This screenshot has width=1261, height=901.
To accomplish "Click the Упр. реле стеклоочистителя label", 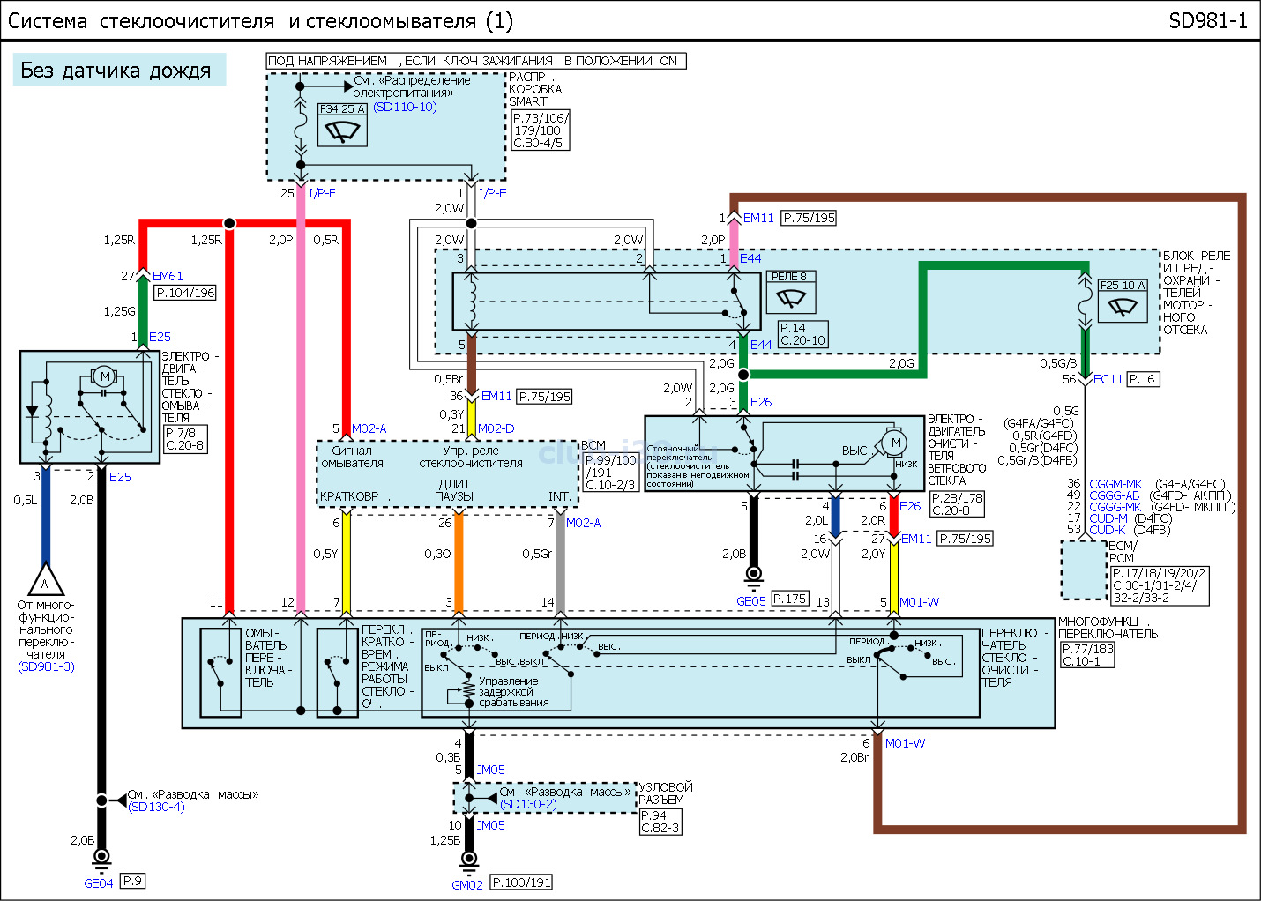I will [x=471, y=457].
